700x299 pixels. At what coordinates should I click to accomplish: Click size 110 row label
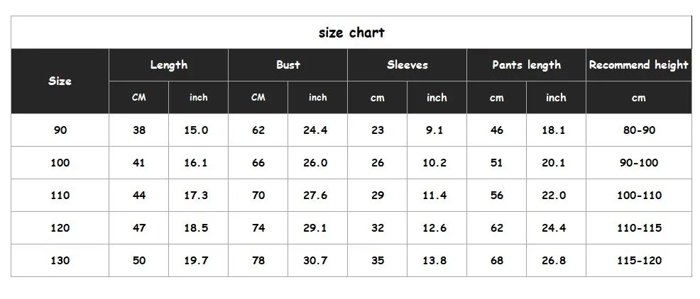[x=60, y=196]
